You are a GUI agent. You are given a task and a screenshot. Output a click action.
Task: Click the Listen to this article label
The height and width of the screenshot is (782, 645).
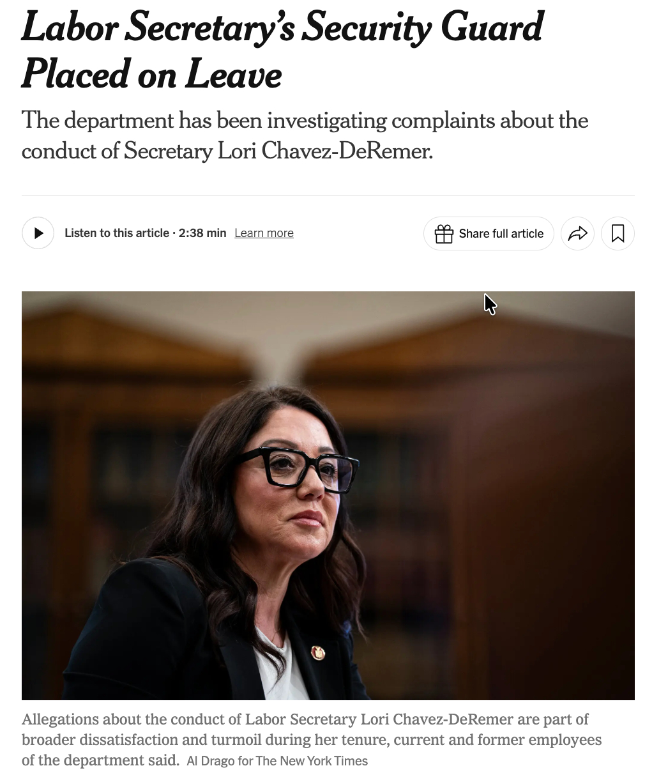pos(117,233)
